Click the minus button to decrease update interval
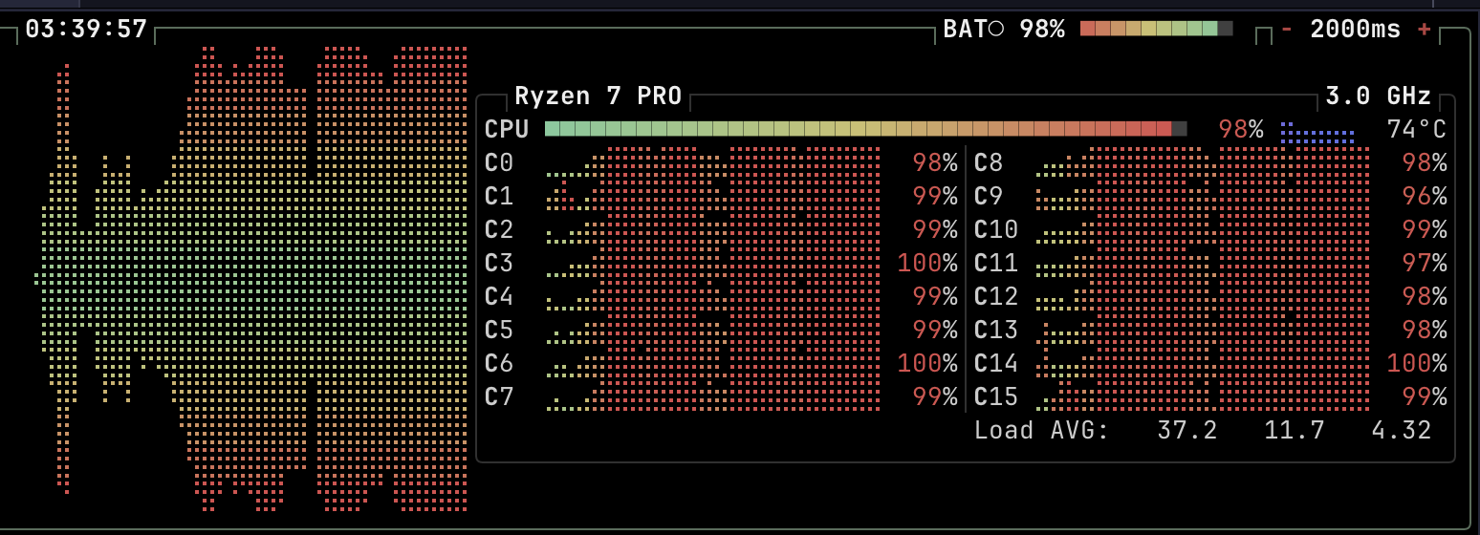The width and height of the screenshot is (1480, 535). [x=1287, y=30]
